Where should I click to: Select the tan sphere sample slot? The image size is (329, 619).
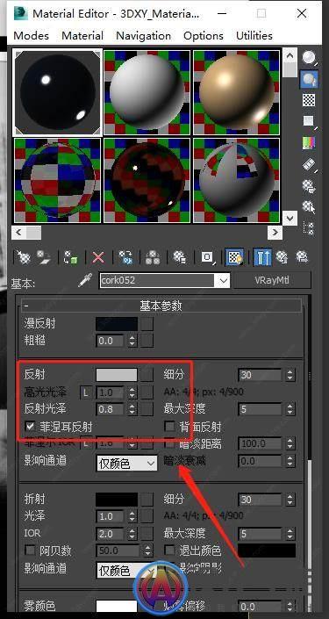237,92
